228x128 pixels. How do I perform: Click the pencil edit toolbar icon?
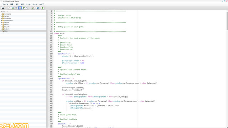coord(9,8)
